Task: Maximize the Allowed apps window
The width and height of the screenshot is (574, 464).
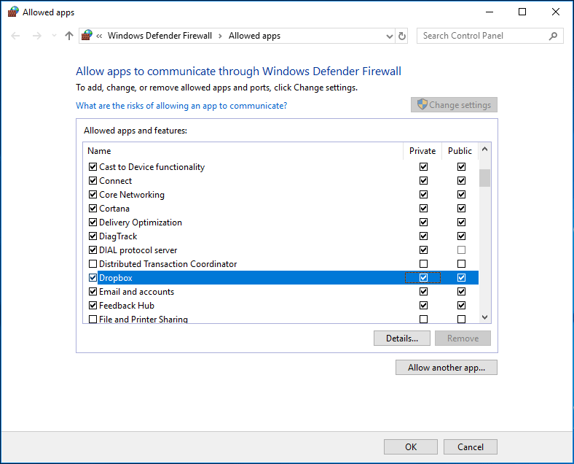Action: [x=522, y=12]
